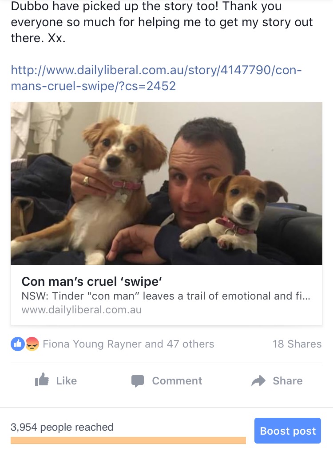Click the Boost post button

pos(287,431)
